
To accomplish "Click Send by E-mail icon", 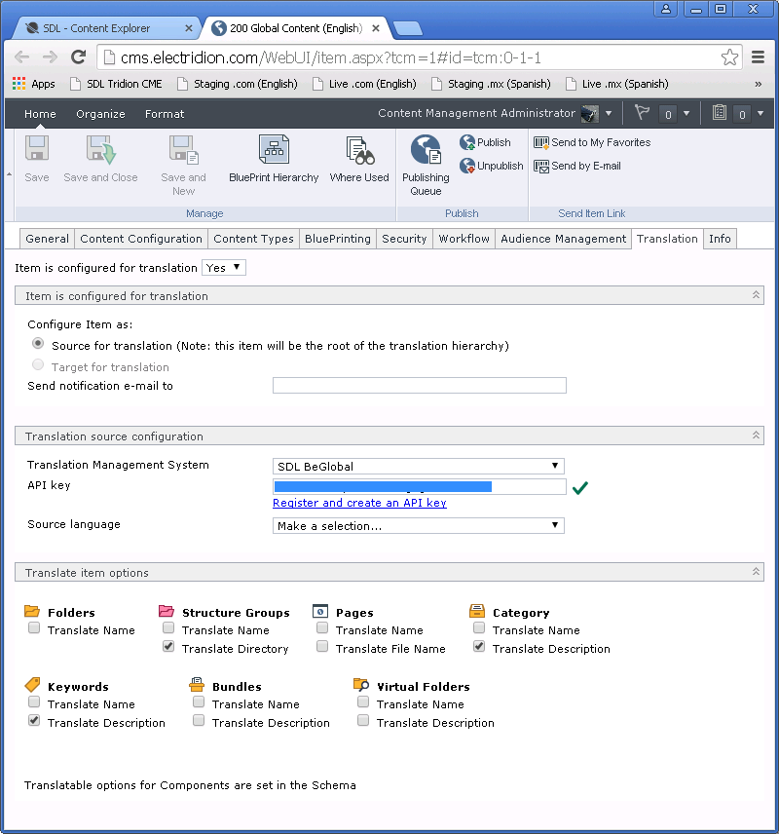I will (541, 167).
